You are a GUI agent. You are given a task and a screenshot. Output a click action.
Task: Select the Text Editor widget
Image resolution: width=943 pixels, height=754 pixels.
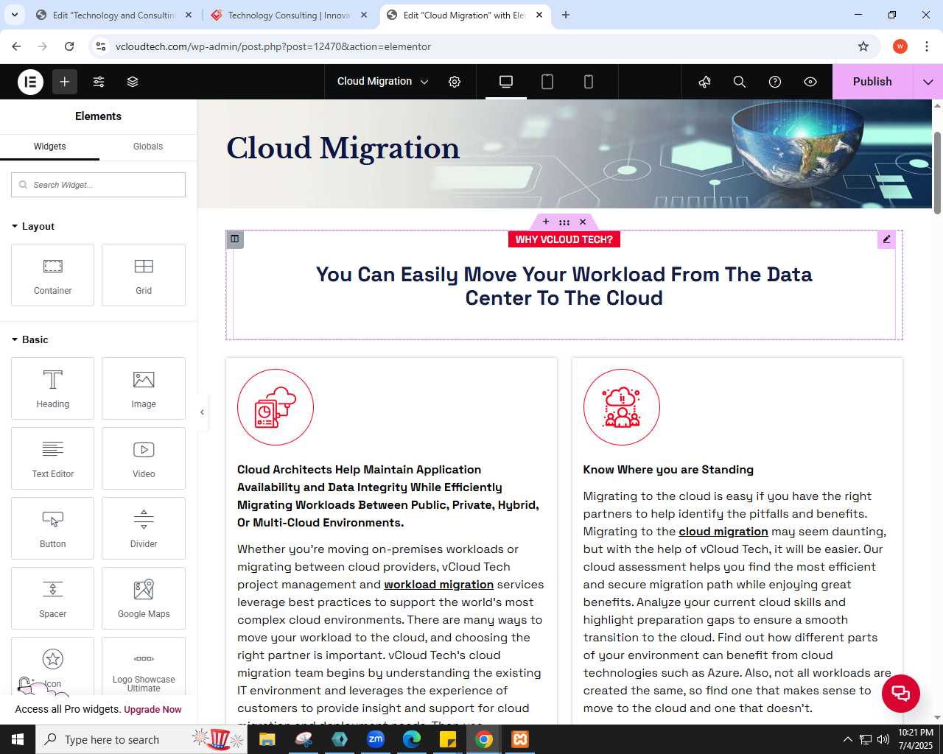(52, 458)
